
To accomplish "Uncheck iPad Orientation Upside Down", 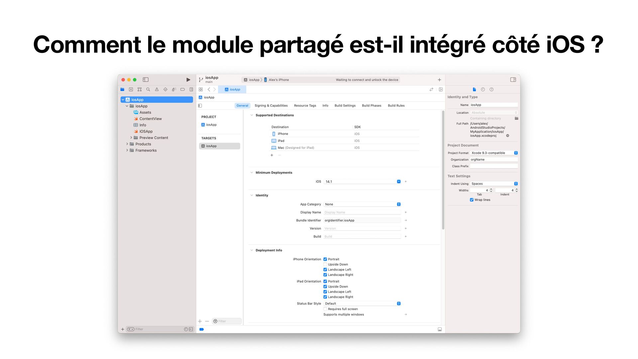I will pos(325,287).
